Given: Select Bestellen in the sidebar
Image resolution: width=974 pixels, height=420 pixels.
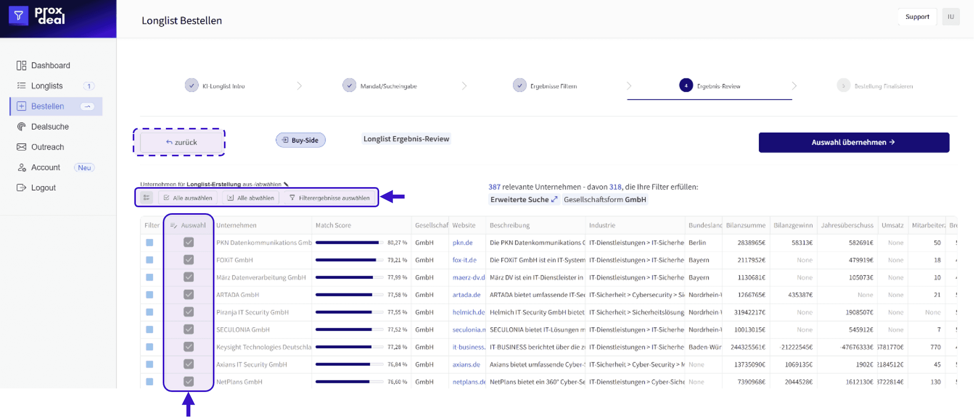Looking at the screenshot, I should click(x=56, y=107).
